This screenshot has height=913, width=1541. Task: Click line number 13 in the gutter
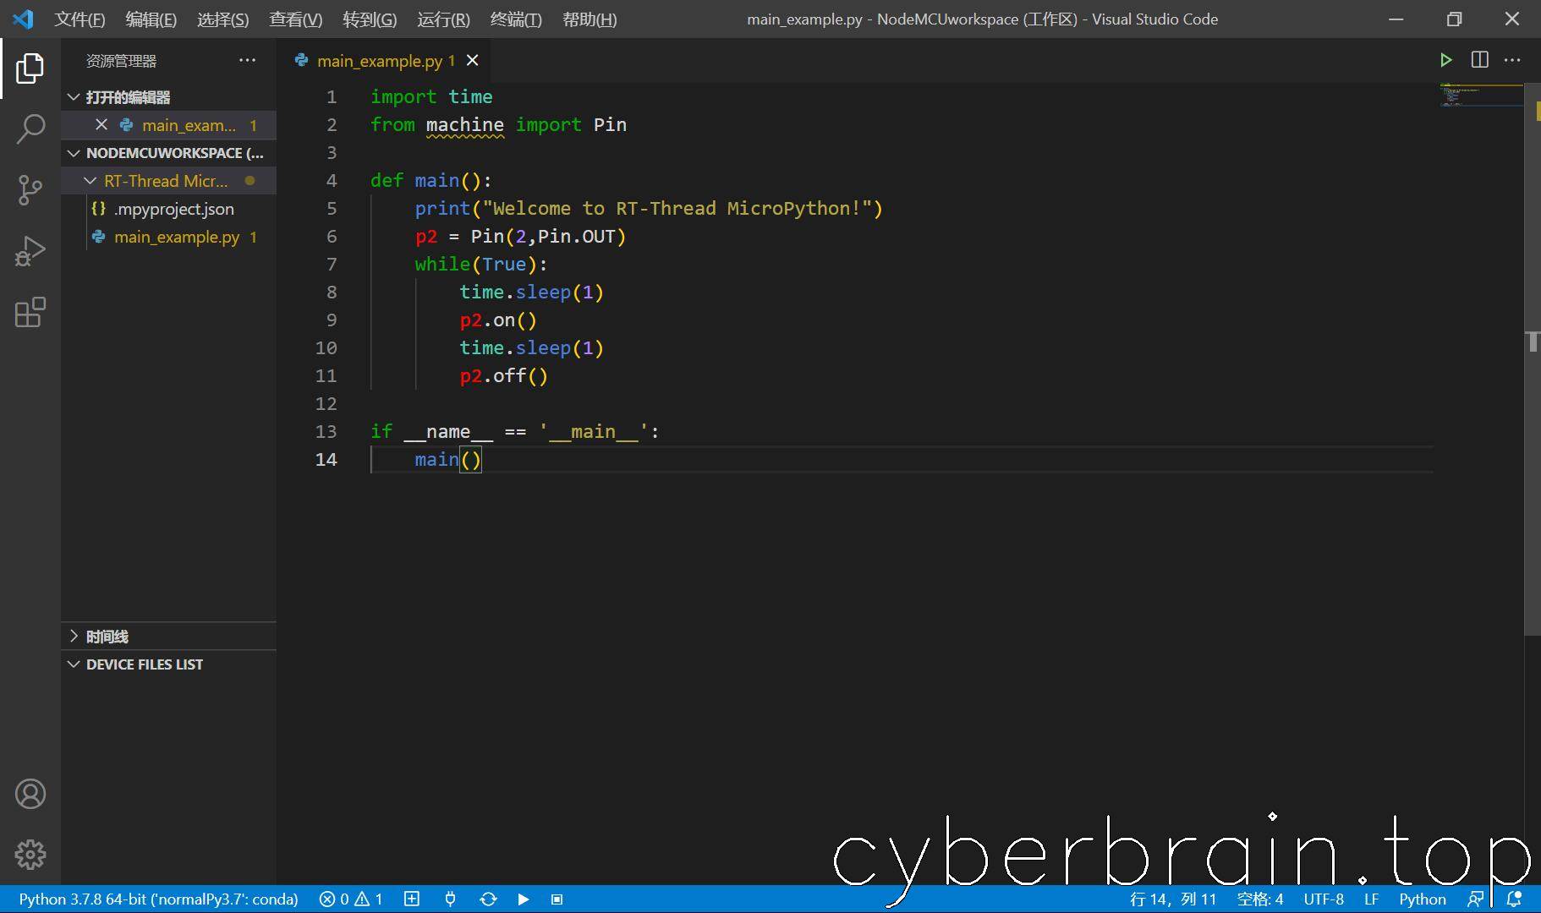(x=326, y=431)
